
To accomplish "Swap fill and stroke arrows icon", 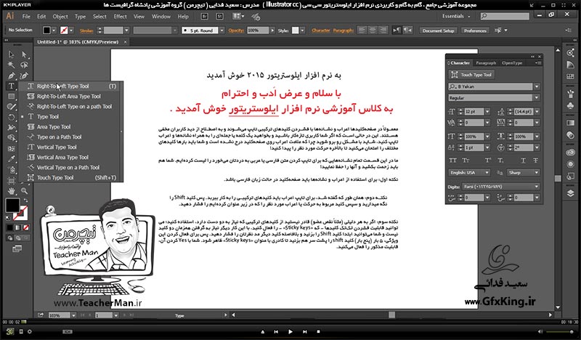I will [25, 201].
